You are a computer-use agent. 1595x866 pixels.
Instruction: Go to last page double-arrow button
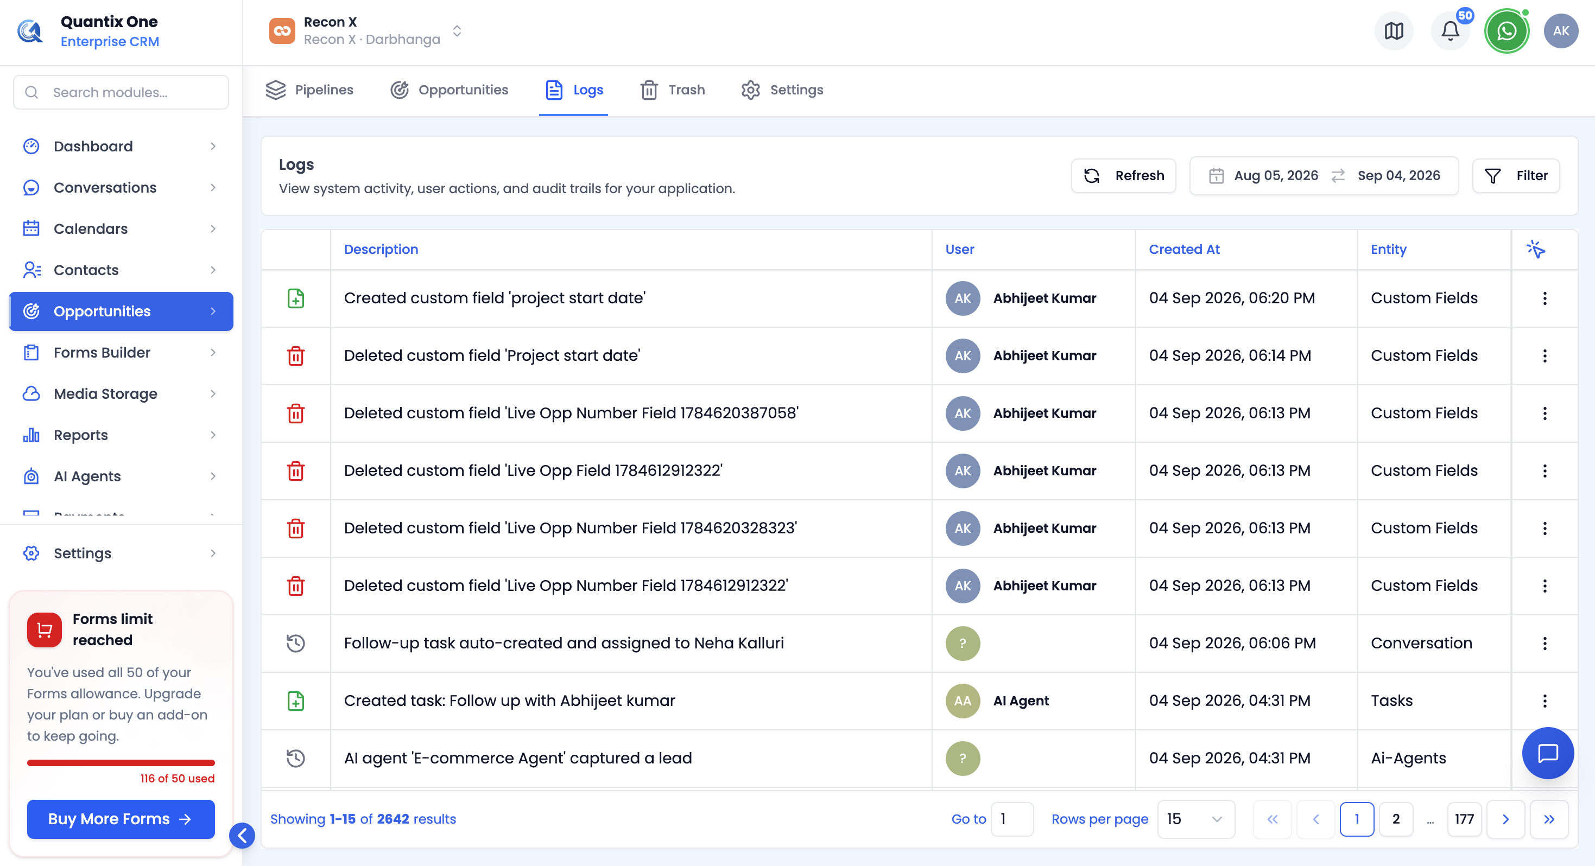pos(1548,819)
